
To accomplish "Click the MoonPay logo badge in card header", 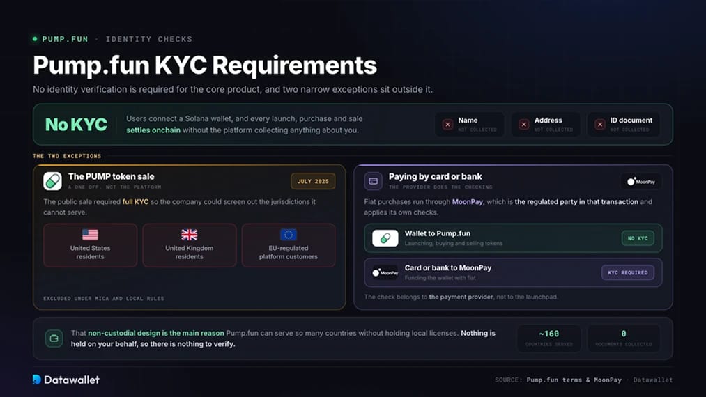I will 641,181.
